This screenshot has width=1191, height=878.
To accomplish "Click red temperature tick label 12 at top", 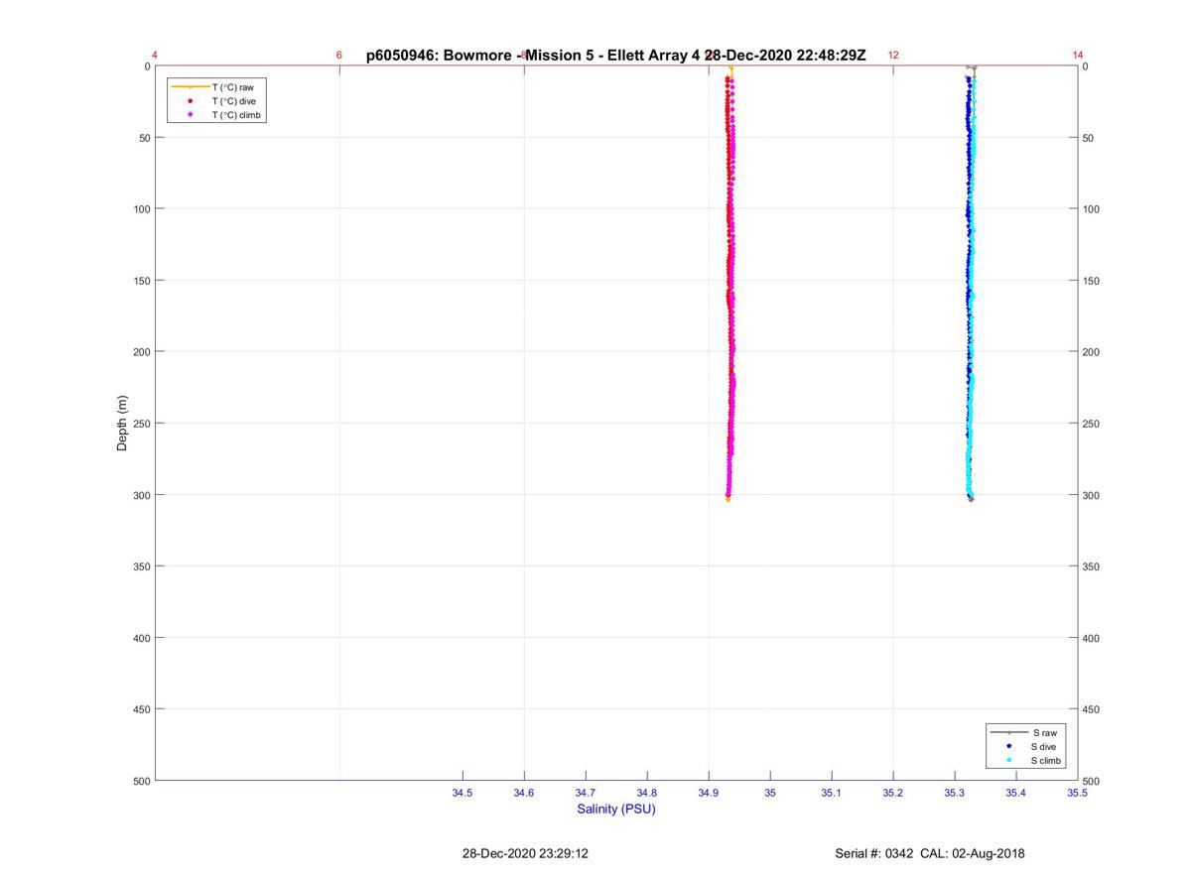I will (893, 56).
